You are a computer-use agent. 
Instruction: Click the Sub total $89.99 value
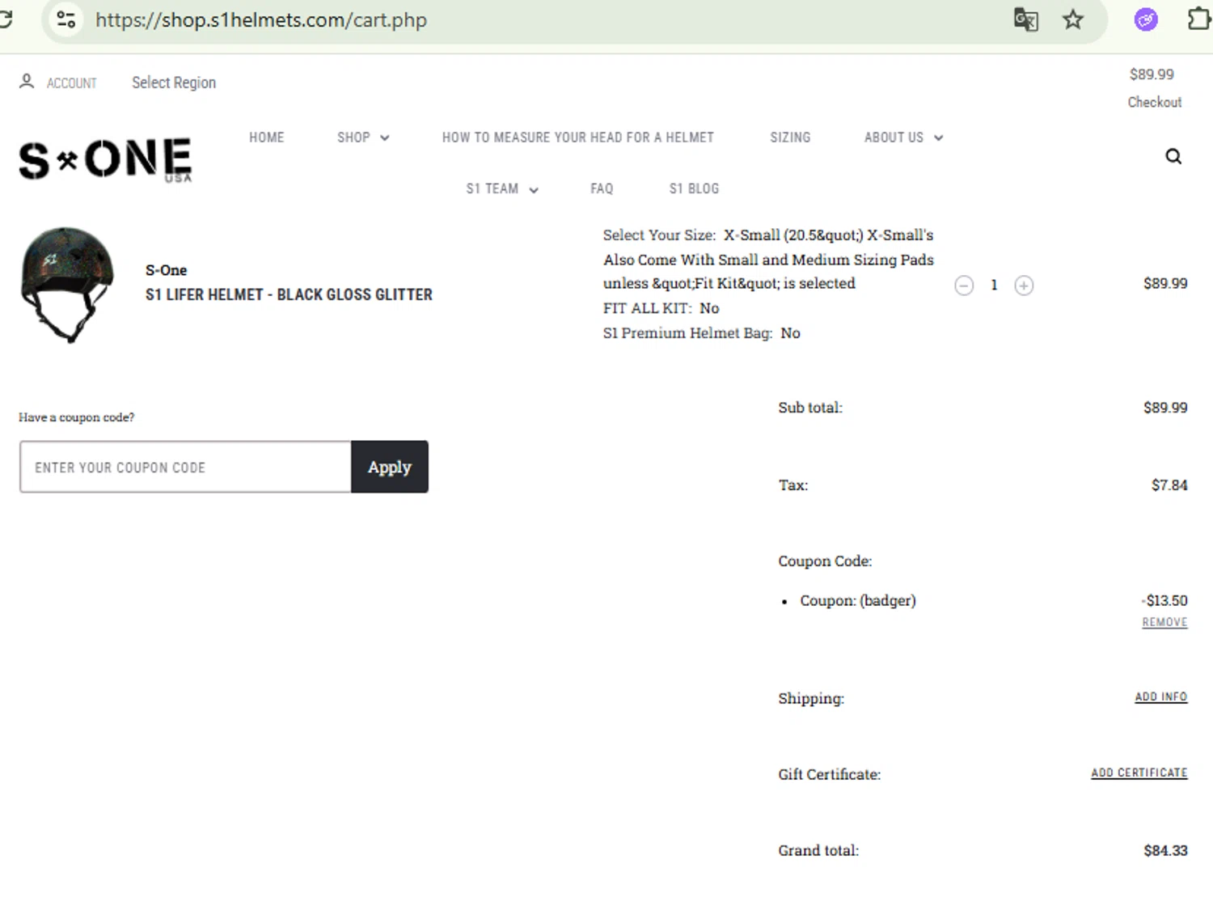[1165, 408]
